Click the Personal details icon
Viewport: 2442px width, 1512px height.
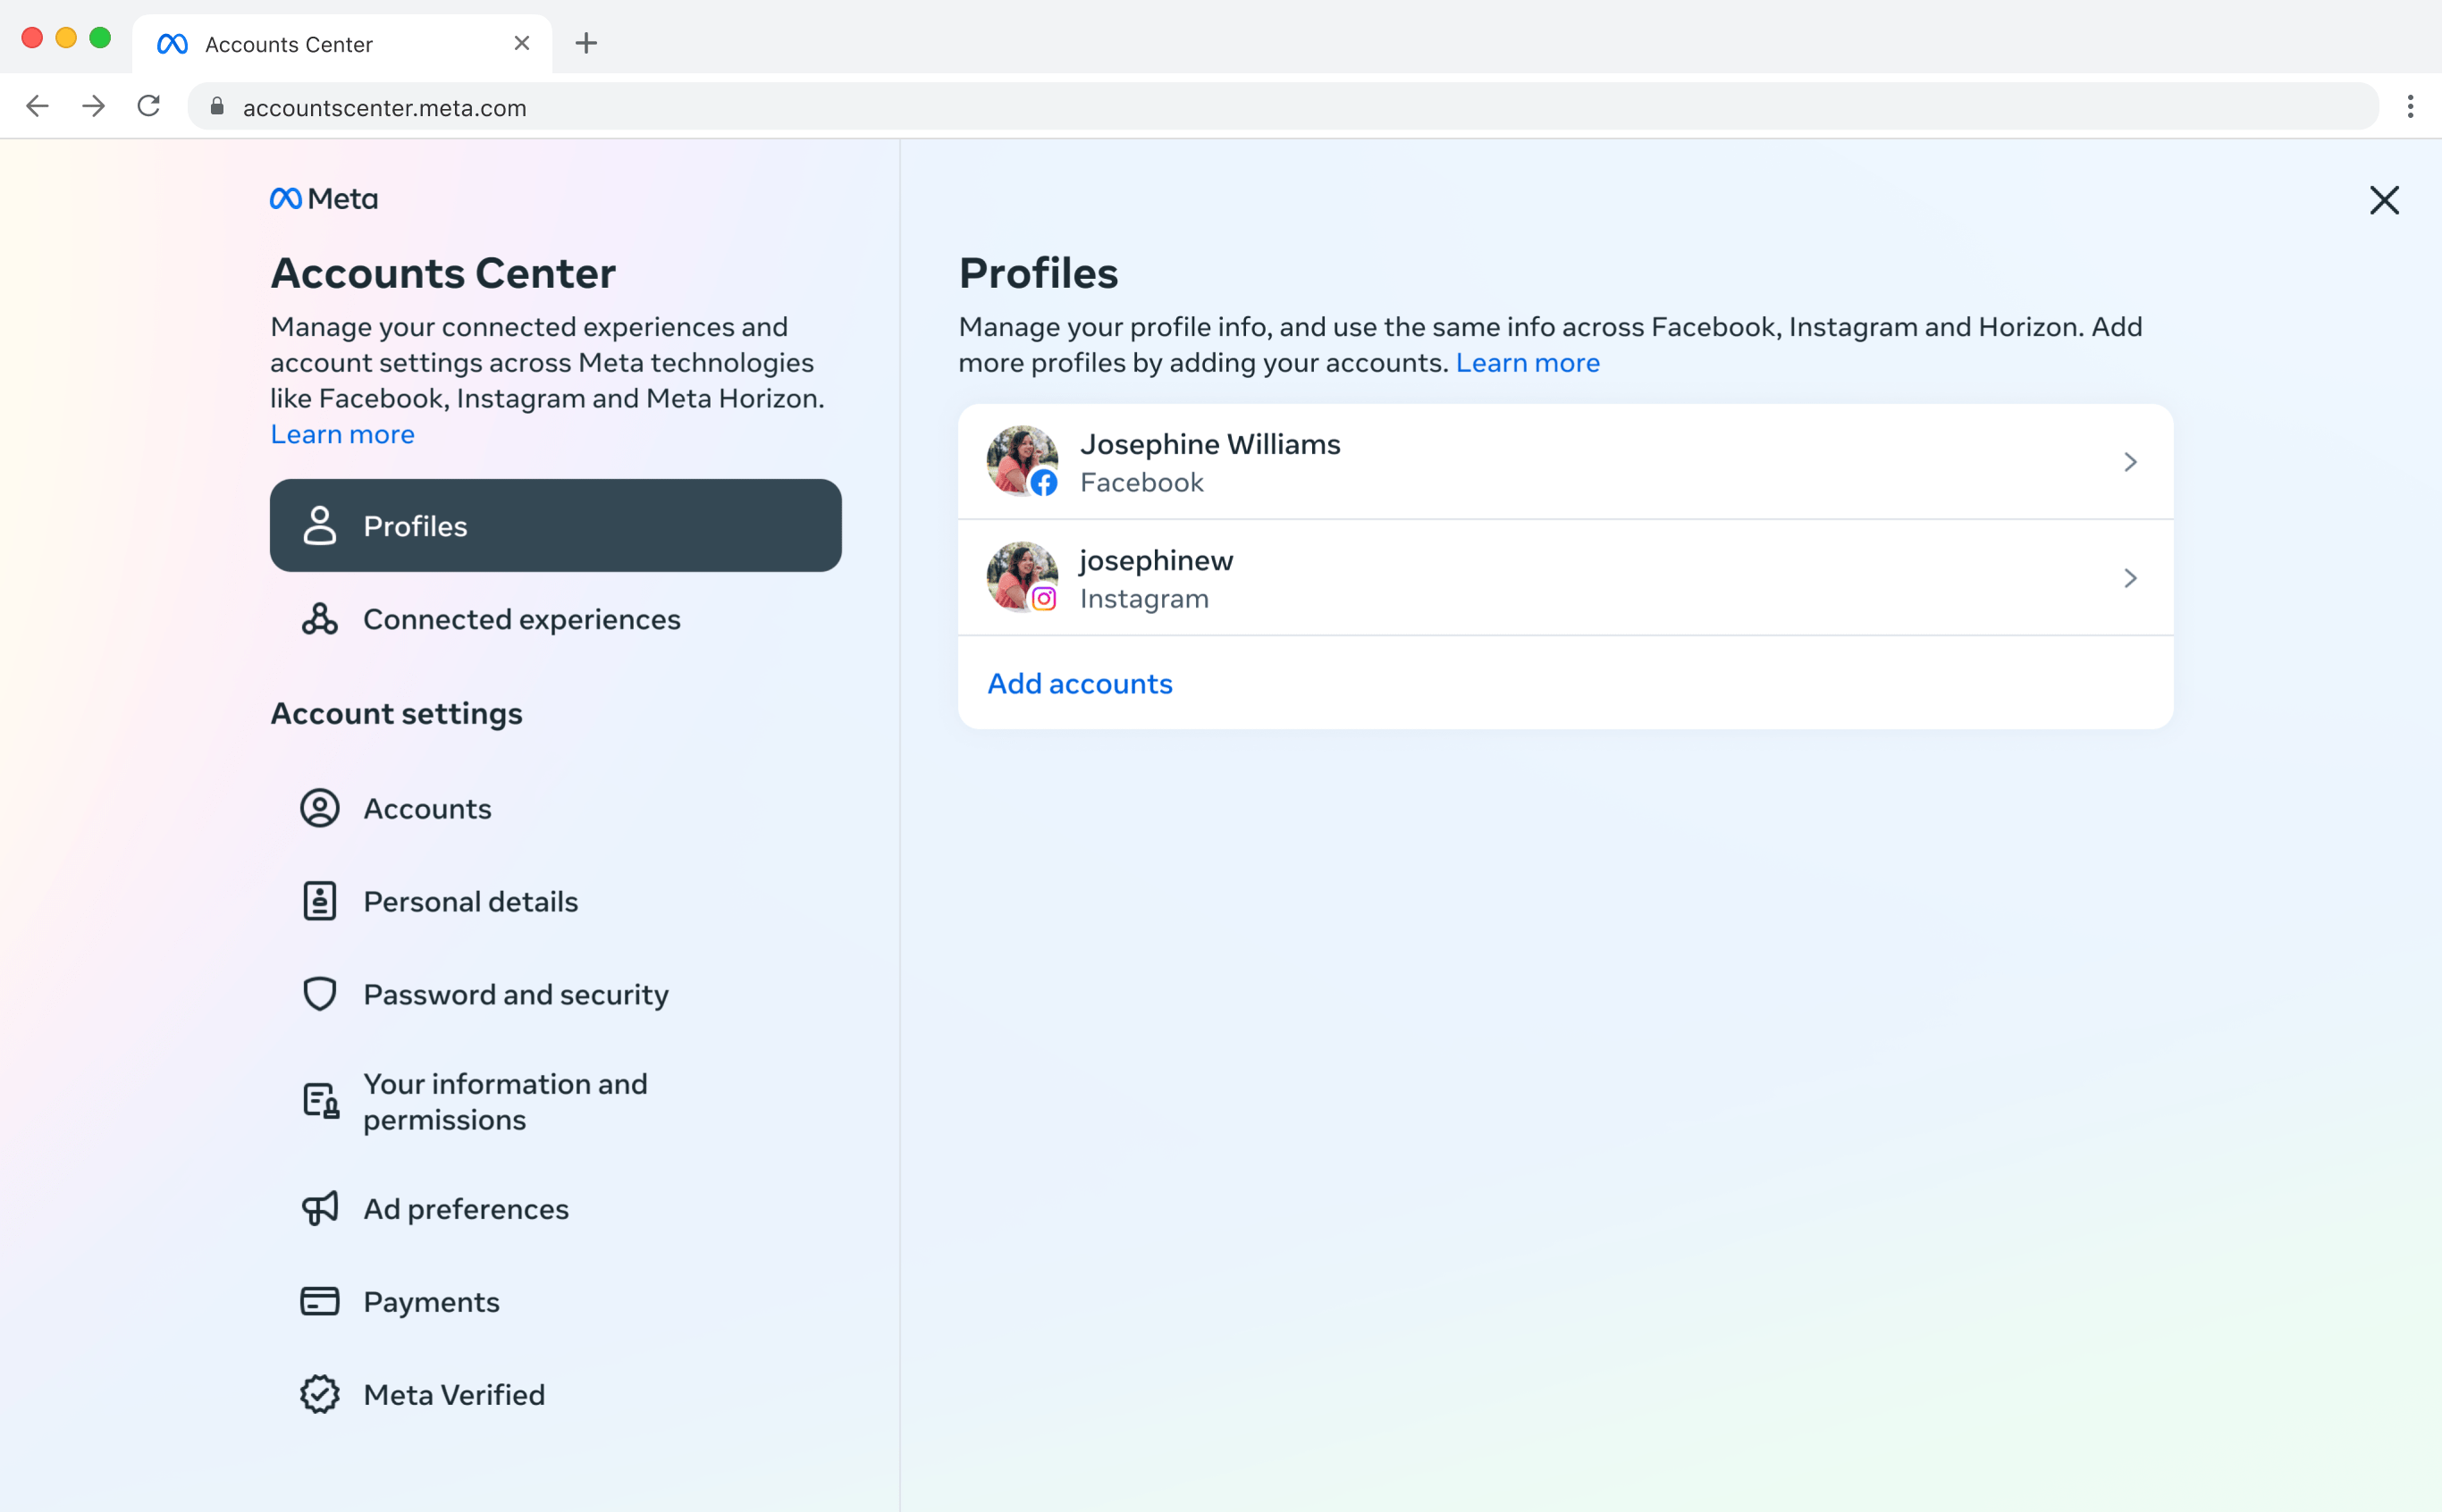click(319, 900)
